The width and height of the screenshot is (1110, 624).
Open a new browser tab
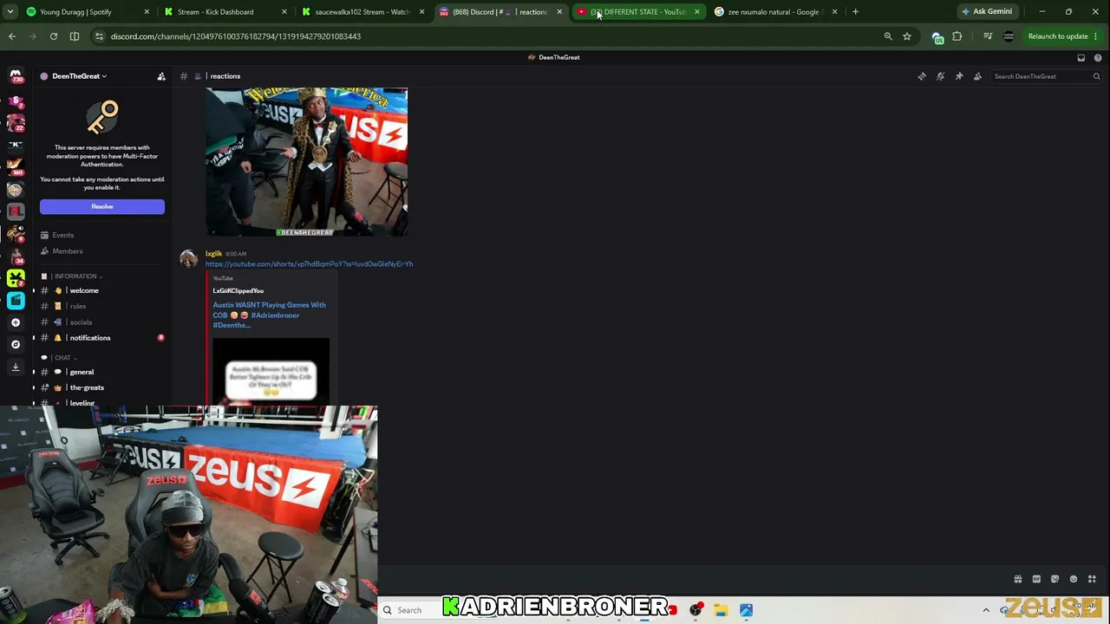855,12
